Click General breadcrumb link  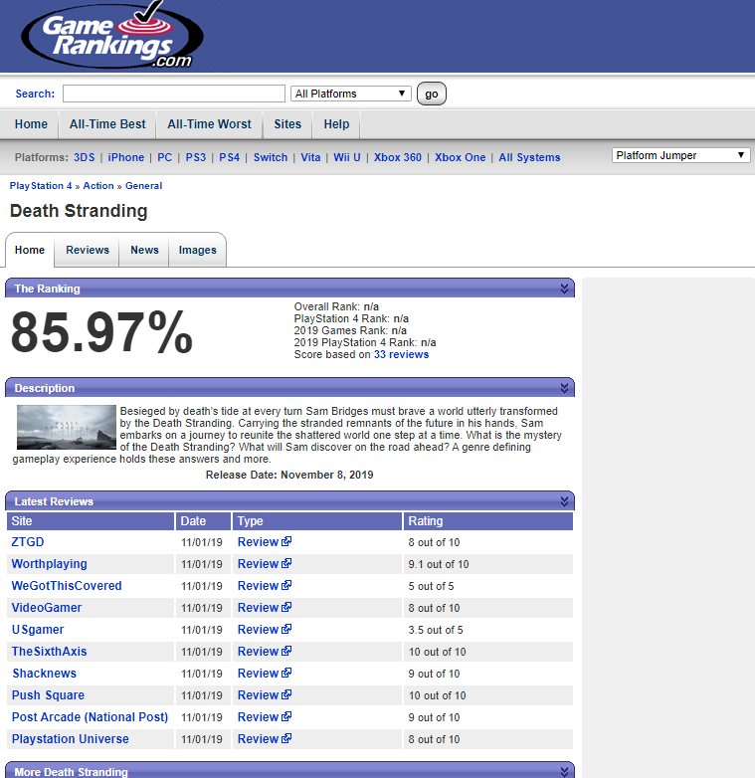(143, 186)
